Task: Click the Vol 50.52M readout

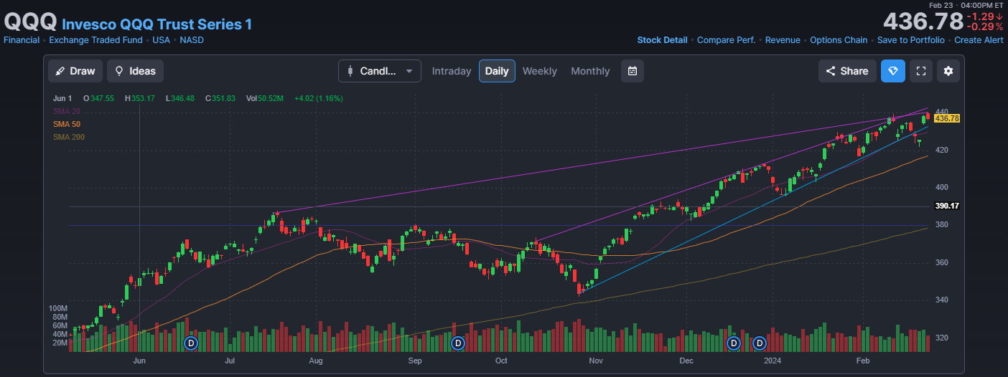Action: coord(265,98)
